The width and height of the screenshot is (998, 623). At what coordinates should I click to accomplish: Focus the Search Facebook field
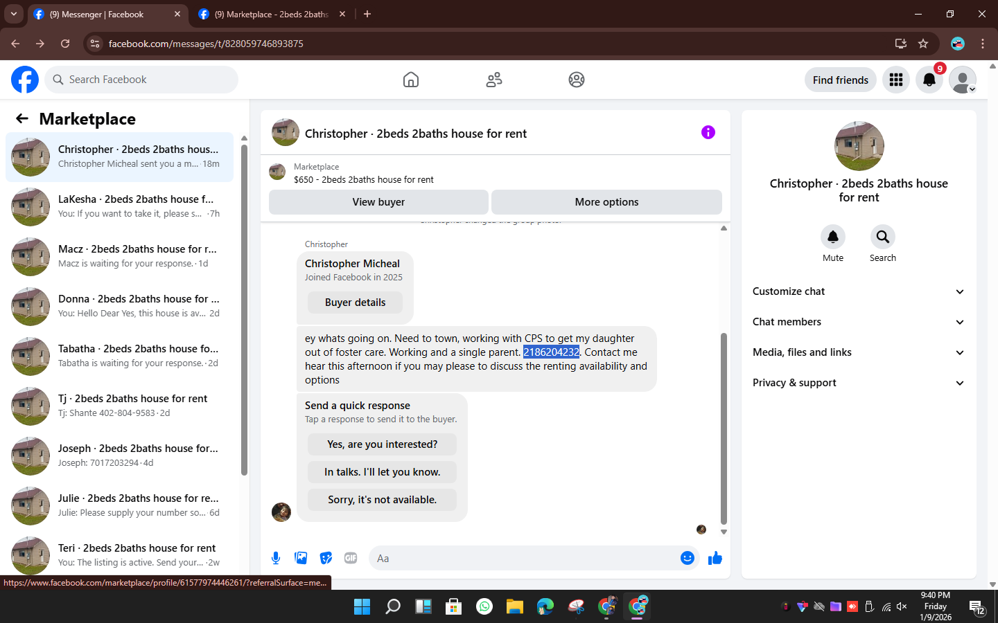pyautogui.click(x=141, y=80)
